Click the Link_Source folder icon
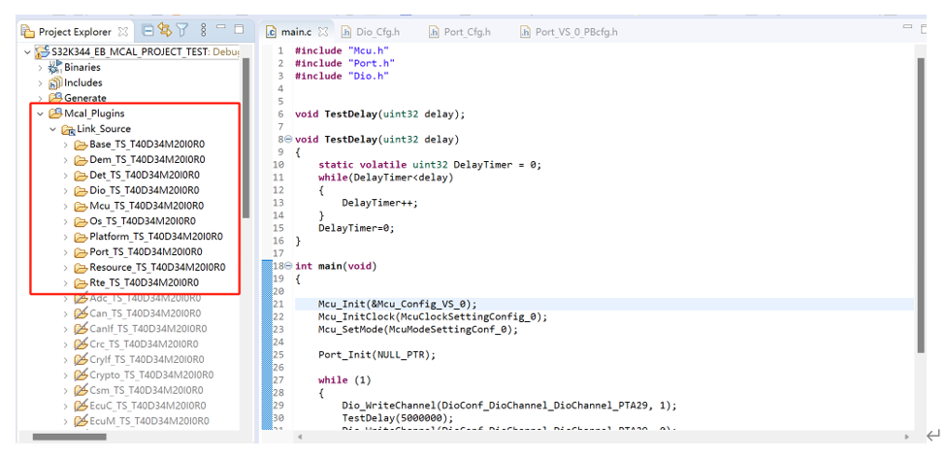 point(68,129)
